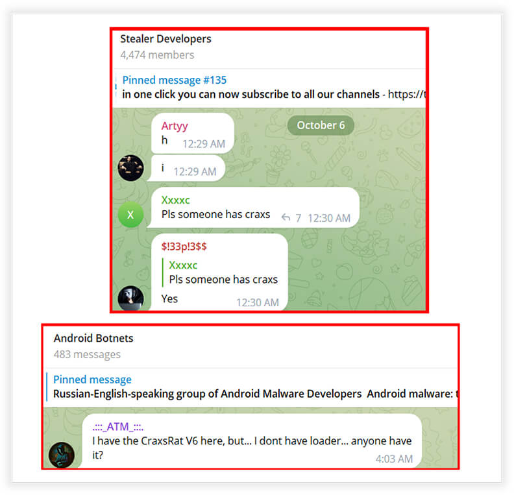The width and height of the screenshot is (514, 495).
Task: Click .:::_ATM_:::. user avatar in Android Botnets
Action: (61, 454)
